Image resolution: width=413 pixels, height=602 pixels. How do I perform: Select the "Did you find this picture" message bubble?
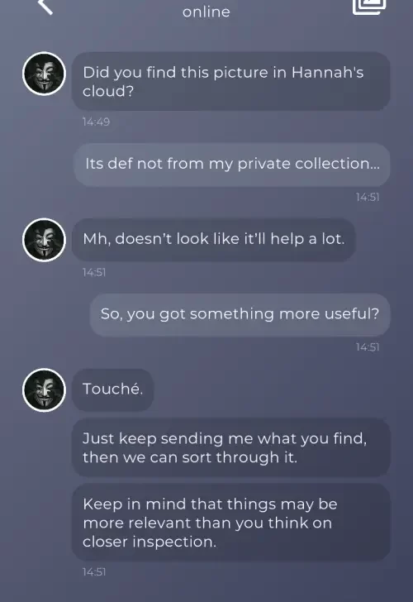(x=230, y=81)
